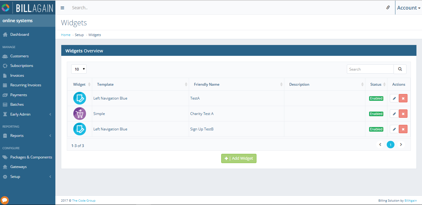Edit the TestA widget with pencil icon
This screenshot has height=205, width=422.
tap(394, 98)
